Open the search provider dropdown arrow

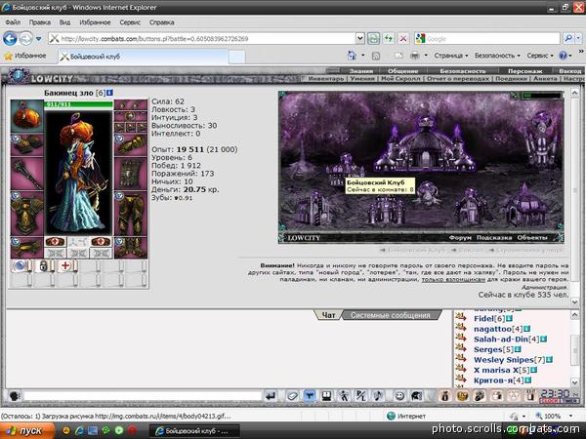click(578, 38)
